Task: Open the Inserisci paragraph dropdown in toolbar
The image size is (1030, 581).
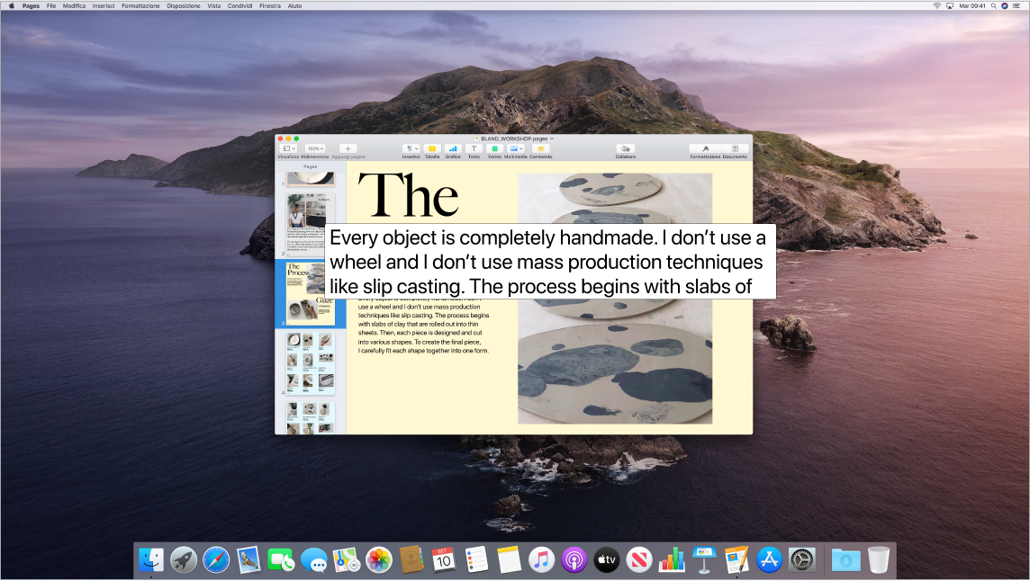Action: (411, 148)
